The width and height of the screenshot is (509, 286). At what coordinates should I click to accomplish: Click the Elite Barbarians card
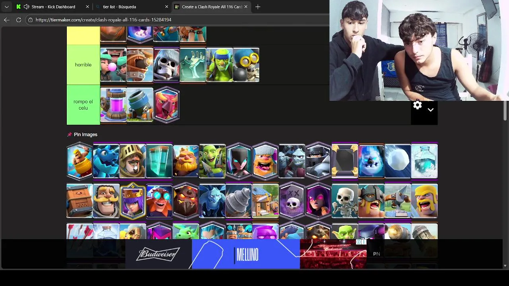point(371,201)
